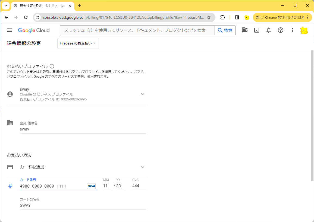Open Chrome extensions puzzle icon
The image size is (314, 222).
click(x=222, y=17)
